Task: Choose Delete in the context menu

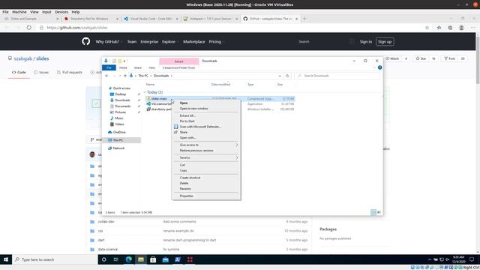Action: 184,183
